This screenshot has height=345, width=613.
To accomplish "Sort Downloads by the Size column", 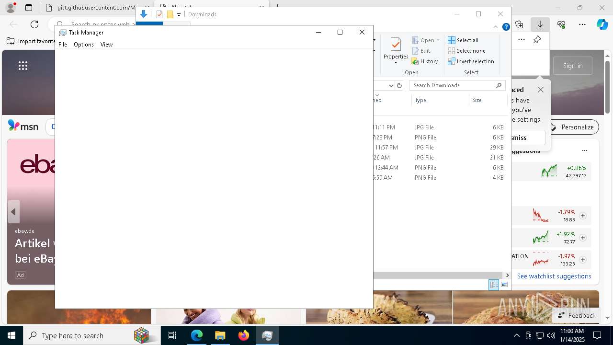I will (488, 100).
